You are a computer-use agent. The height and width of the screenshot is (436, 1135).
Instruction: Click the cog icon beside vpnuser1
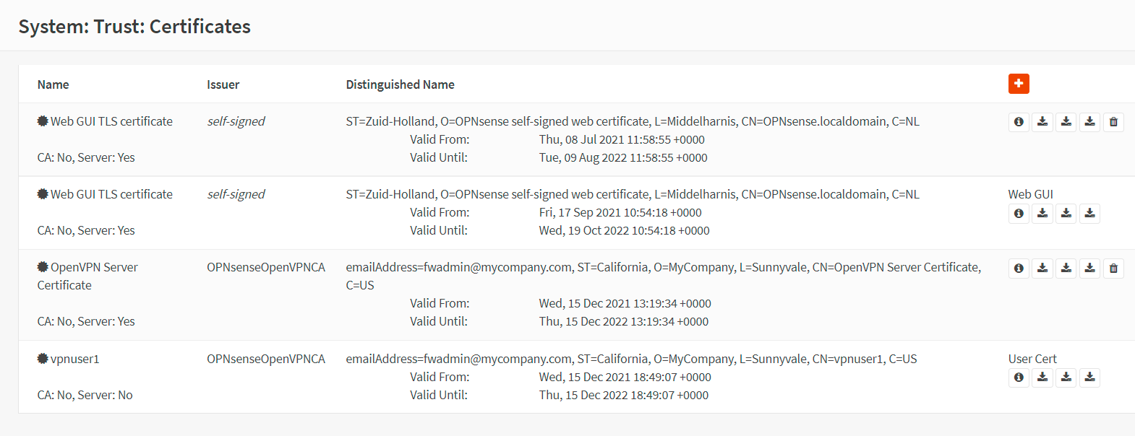point(43,359)
